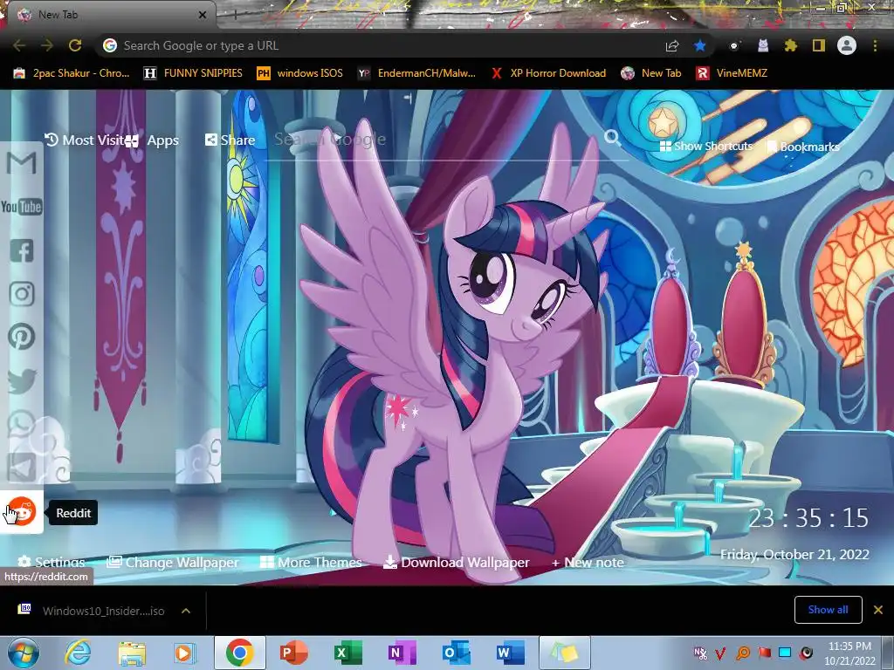Open the Extensions puzzle piece menu
894x670 pixels.
790,45
